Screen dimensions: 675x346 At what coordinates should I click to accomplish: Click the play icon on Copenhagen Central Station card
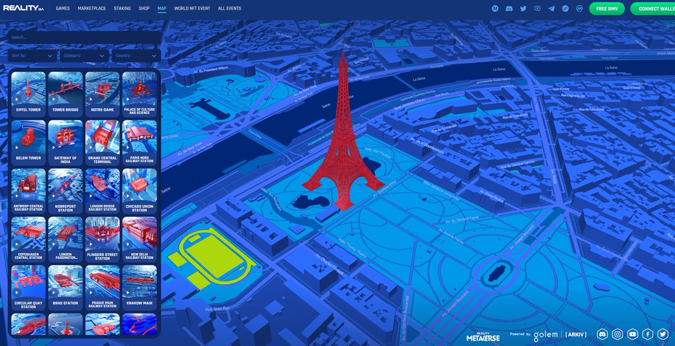[17, 244]
